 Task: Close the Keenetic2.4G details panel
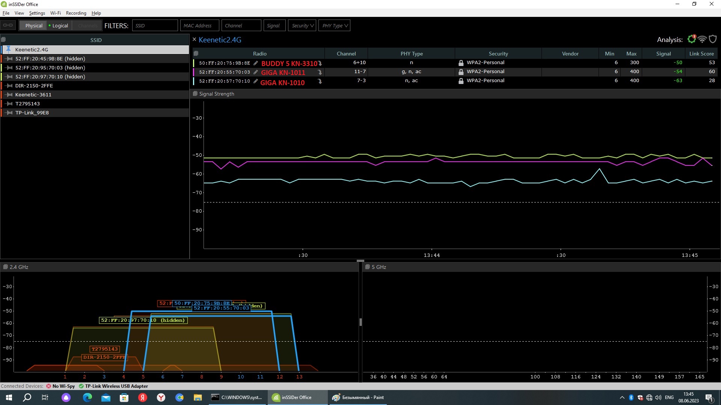coord(194,39)
